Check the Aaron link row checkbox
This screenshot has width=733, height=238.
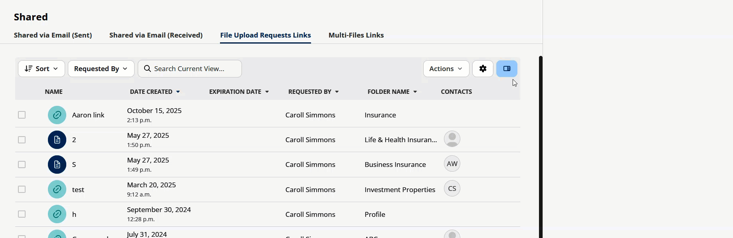[x=22, y=115]
